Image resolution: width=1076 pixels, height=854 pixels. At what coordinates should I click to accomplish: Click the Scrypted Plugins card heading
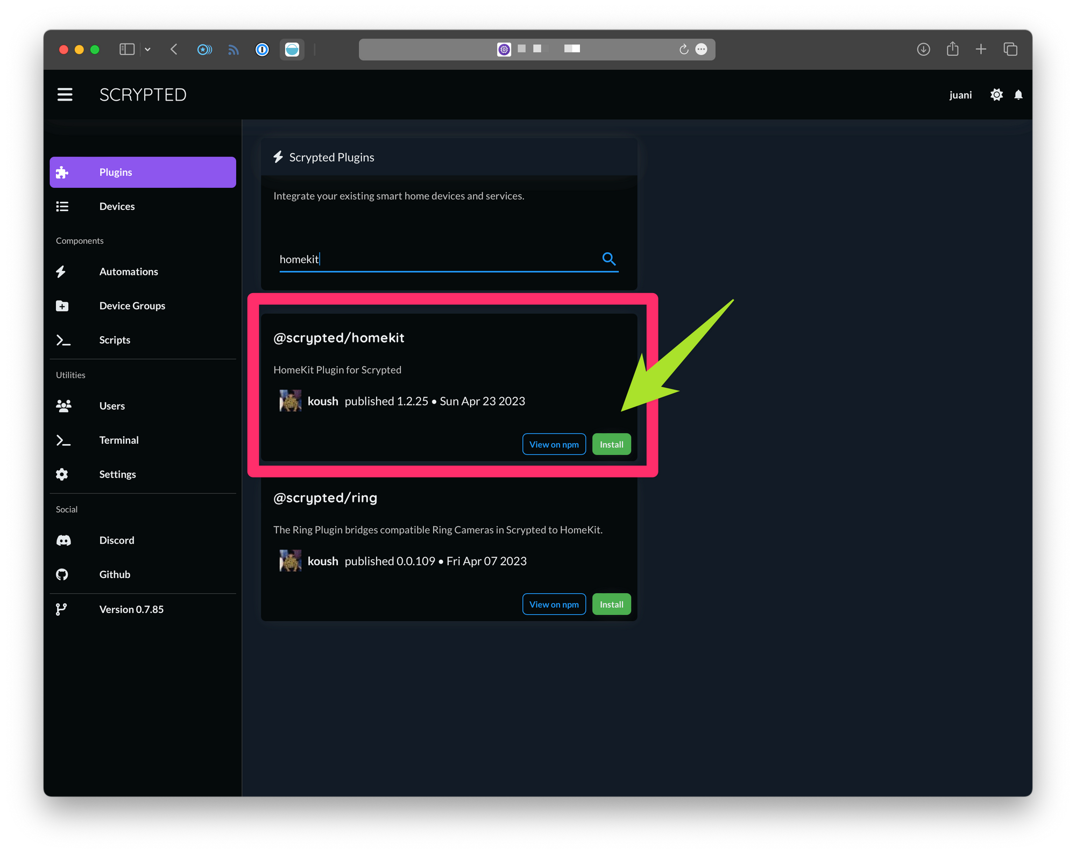pyautogui.click(x=331, y=158)
